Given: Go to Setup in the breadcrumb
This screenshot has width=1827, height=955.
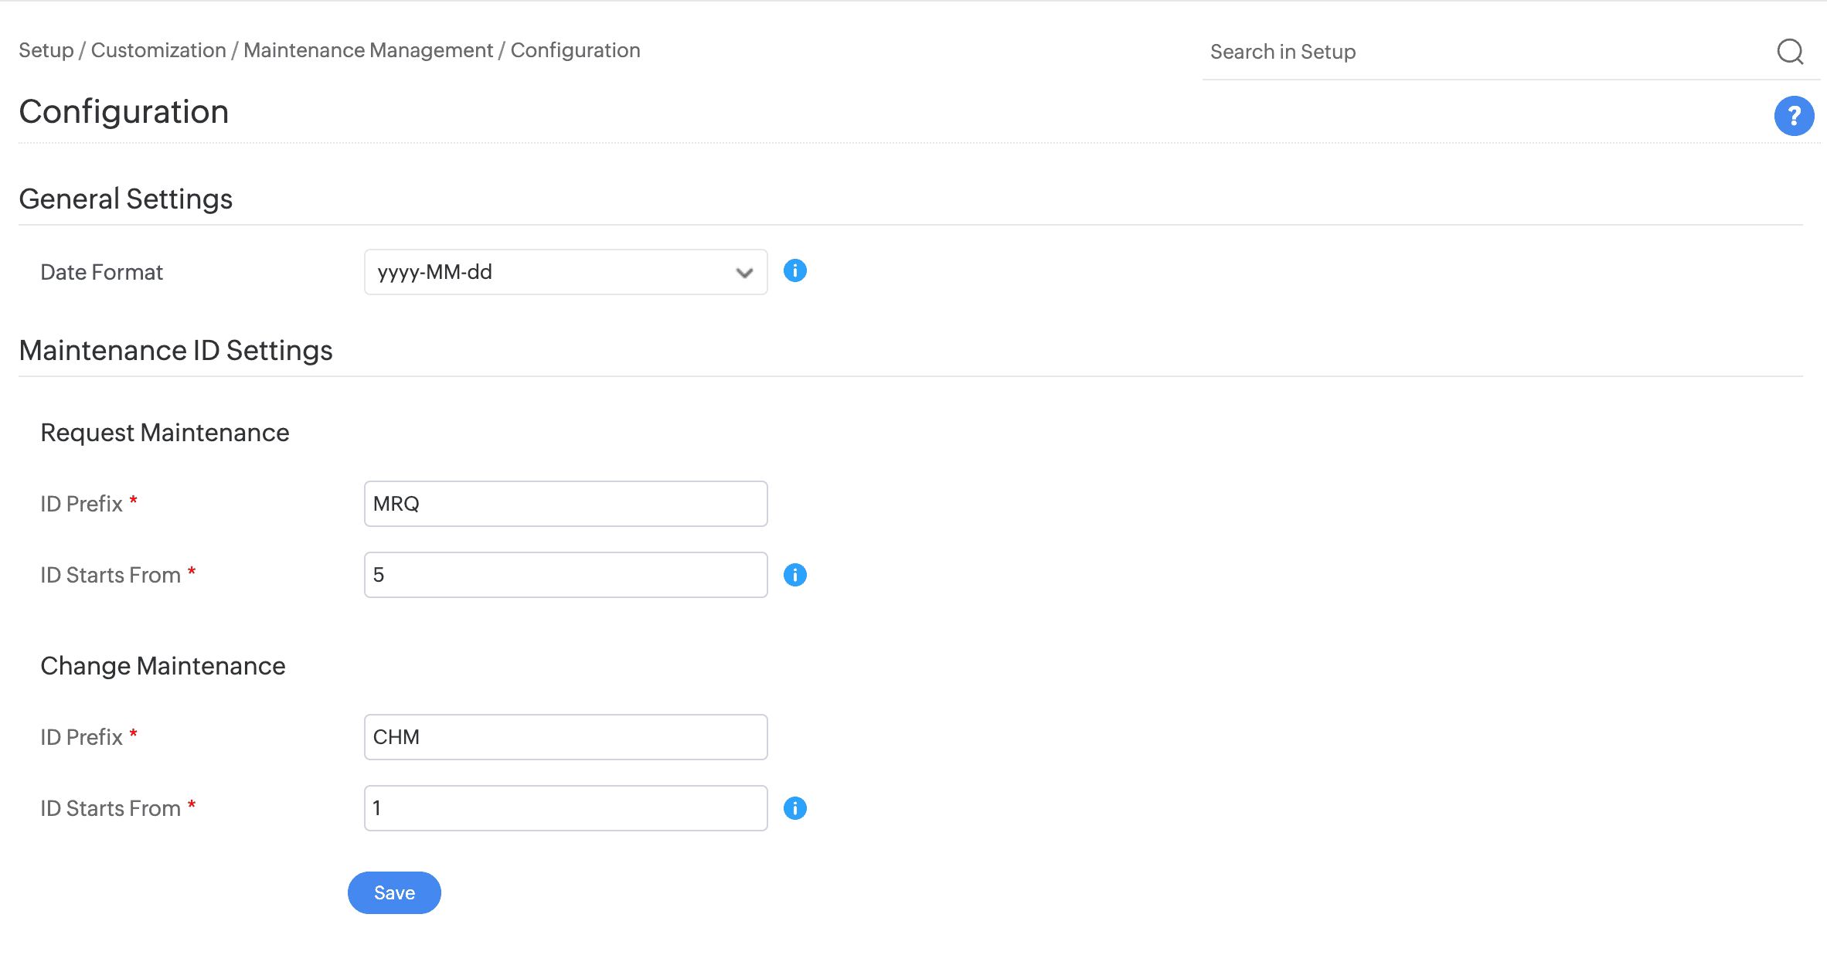Looking at the screenshot, I should (x=46, y=50).
